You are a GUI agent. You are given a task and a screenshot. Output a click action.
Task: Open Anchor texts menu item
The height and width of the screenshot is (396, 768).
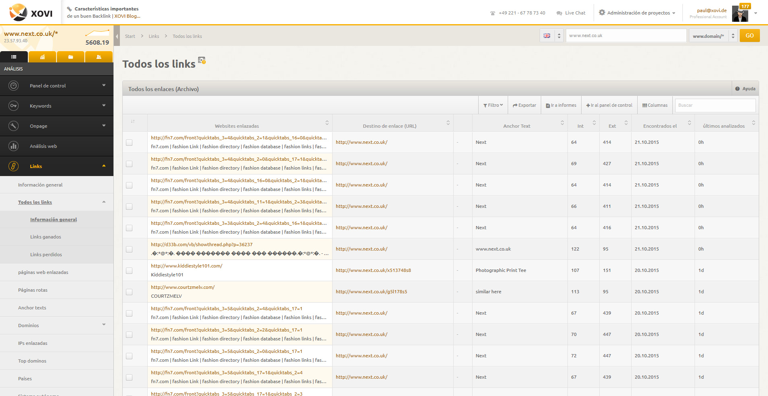click(32, 308)
